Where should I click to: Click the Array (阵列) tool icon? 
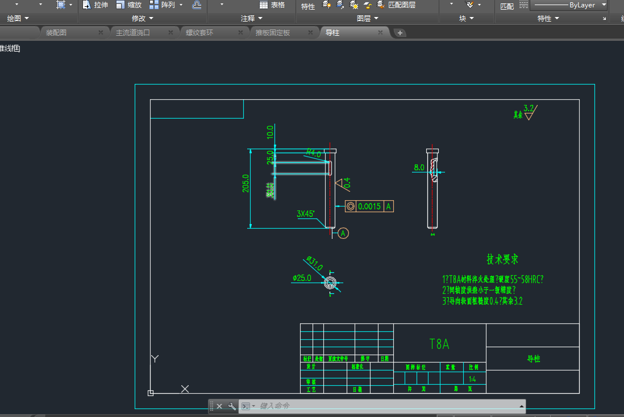coord(154,5)
